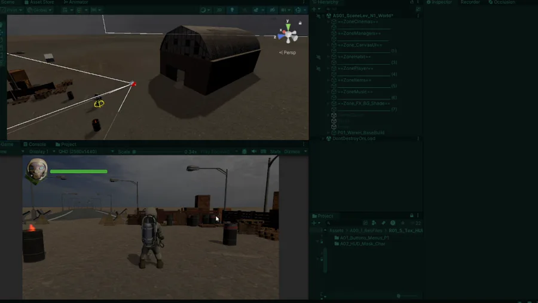Toggle scene lighting bulb icon
Viewport: 538px width, 303px height.
click(x=232, y=10)
